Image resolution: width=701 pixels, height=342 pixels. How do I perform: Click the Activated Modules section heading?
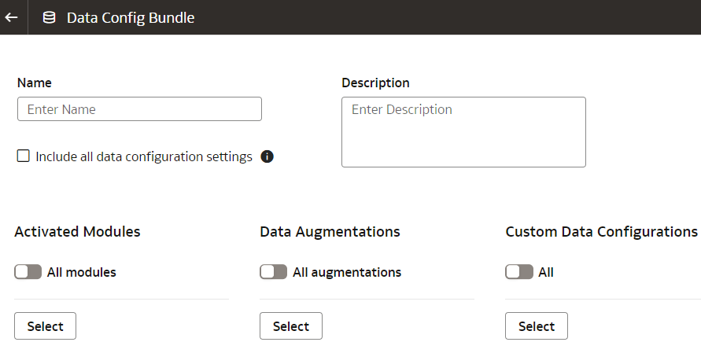pos(77,232)
